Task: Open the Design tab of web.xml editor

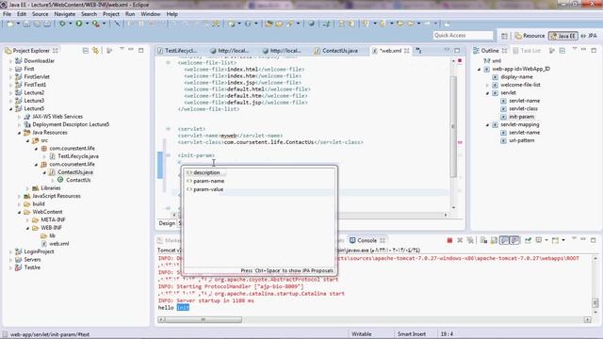Action: 167,223
